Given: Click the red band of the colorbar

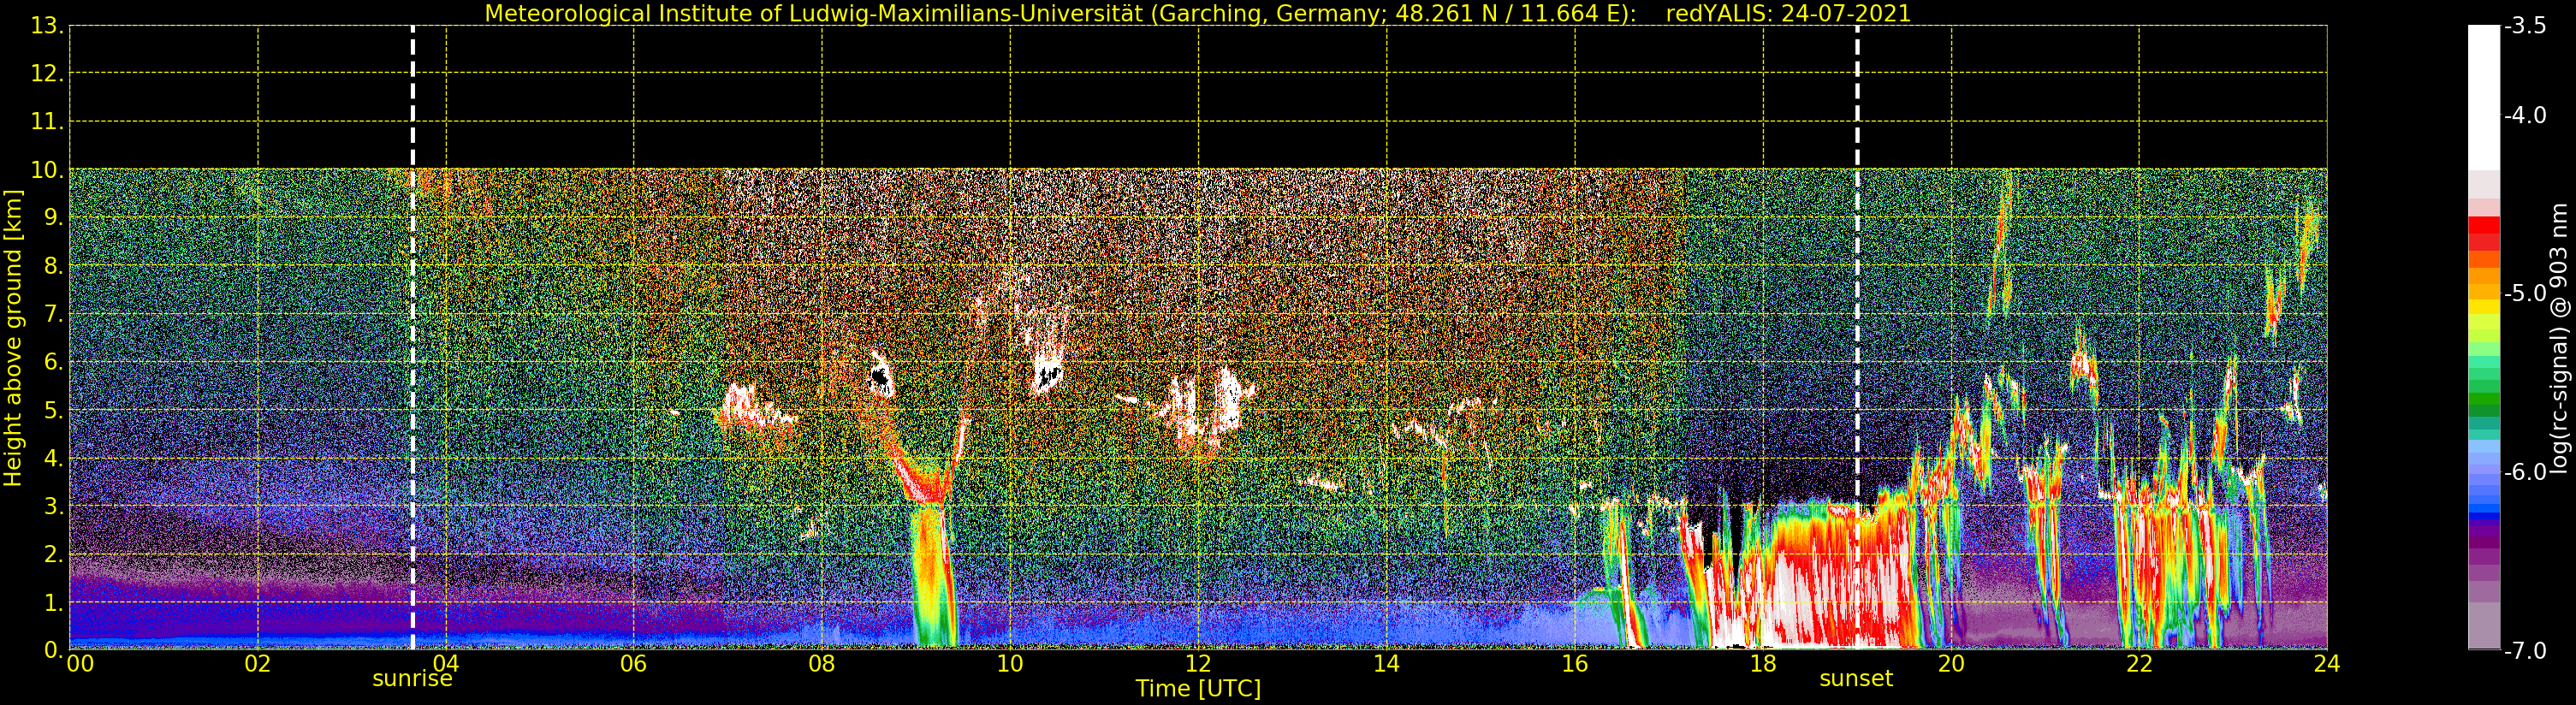Looking at the screenshot, I should (x=2484, y=233).
